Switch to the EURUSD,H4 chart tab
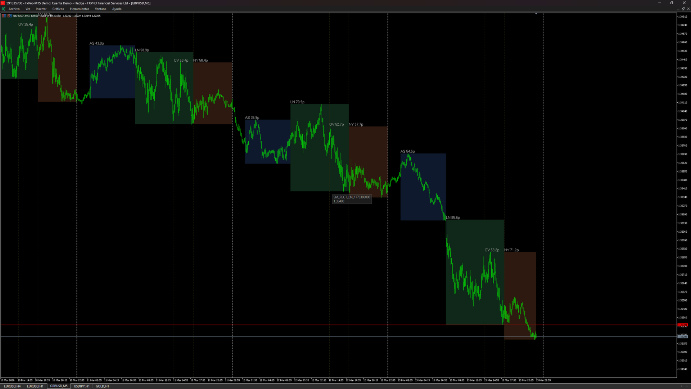 click(12, 386)
